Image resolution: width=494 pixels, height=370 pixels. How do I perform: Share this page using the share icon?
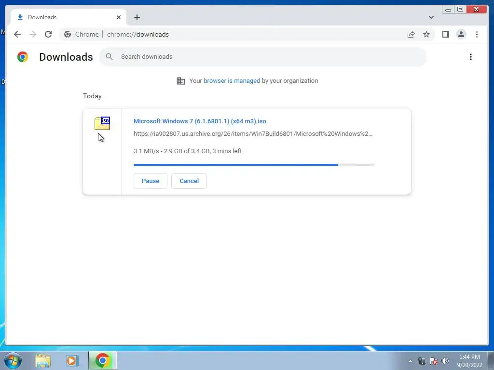click(x=411, y=34)
